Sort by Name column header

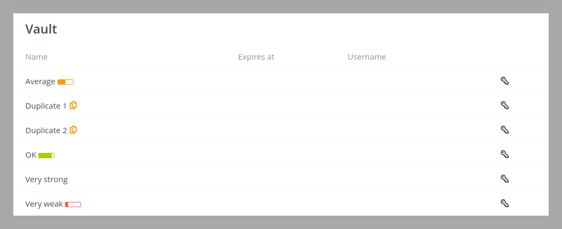tap(37, 57)
